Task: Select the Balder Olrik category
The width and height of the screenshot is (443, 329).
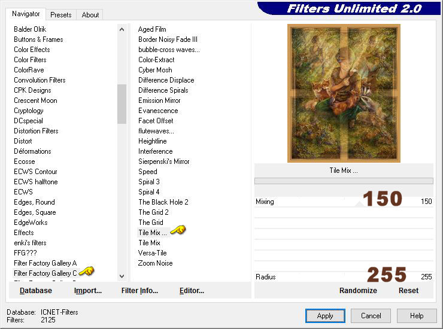Action: pyautogui.click(x=30, y=29)
